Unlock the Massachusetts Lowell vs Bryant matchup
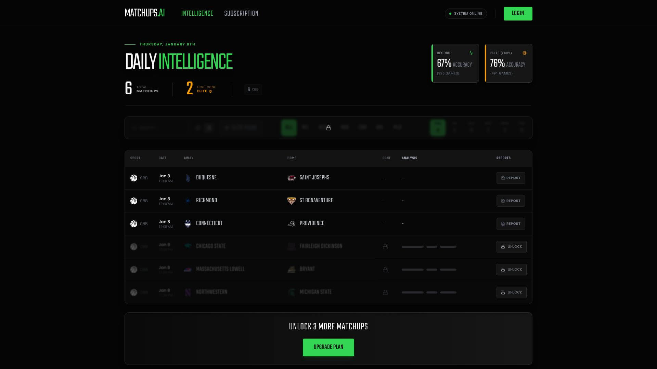Viewport: 657px width, 369px height. (x=511, y=269)
